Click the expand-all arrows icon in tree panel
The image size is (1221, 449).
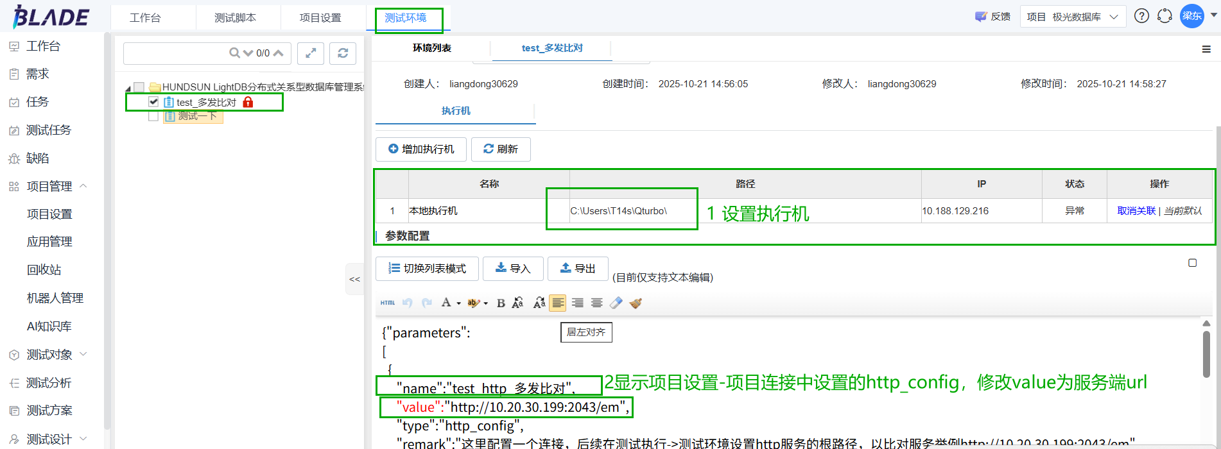(x=311, y=53)
